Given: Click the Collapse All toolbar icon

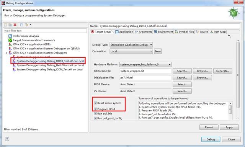Looking at the screenshot, I should [x=21, y=25].
